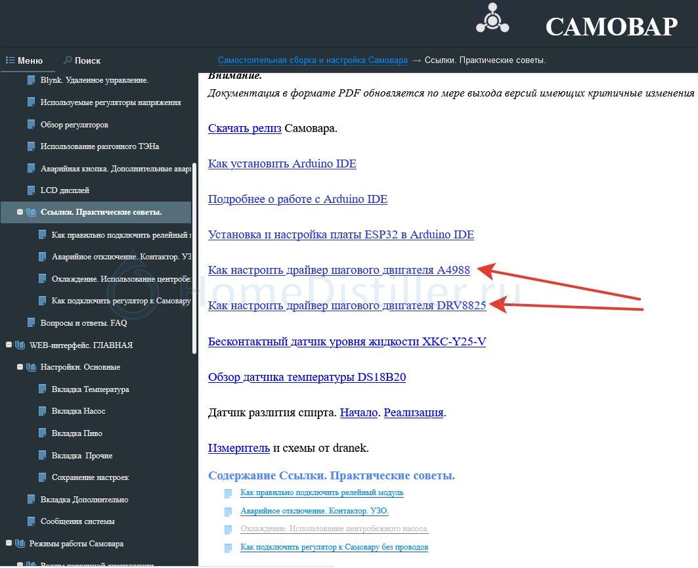Click page icon beside content link Аварийное отключение
The height and width of the screenshot is (568, 698).
[228, 512]
